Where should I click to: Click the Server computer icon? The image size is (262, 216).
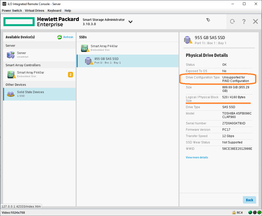[x=11, y=55]
